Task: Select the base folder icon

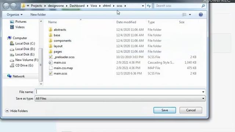Action: 51,35
